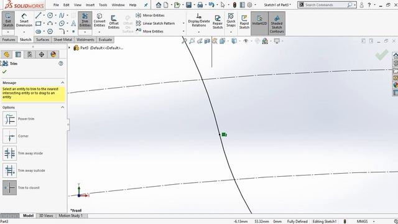Switch to the Sheet Metal tab
This screenshot has width=398, height=224.
pos(63,40)
